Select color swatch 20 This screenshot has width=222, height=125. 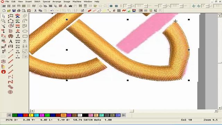point(118,115)
